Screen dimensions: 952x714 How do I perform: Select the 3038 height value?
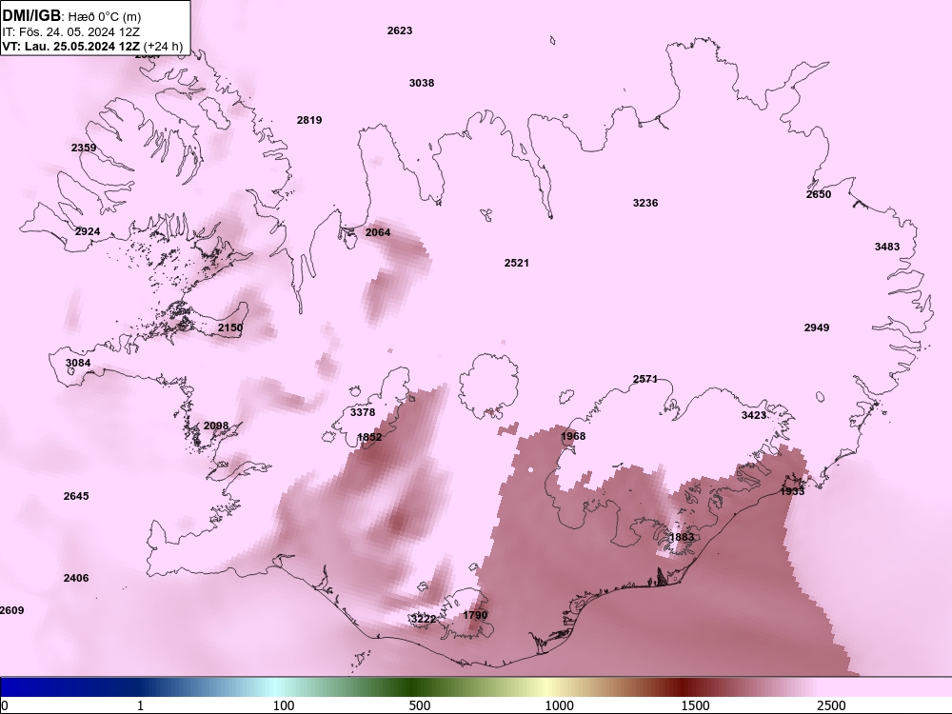[x=422, y=83]
